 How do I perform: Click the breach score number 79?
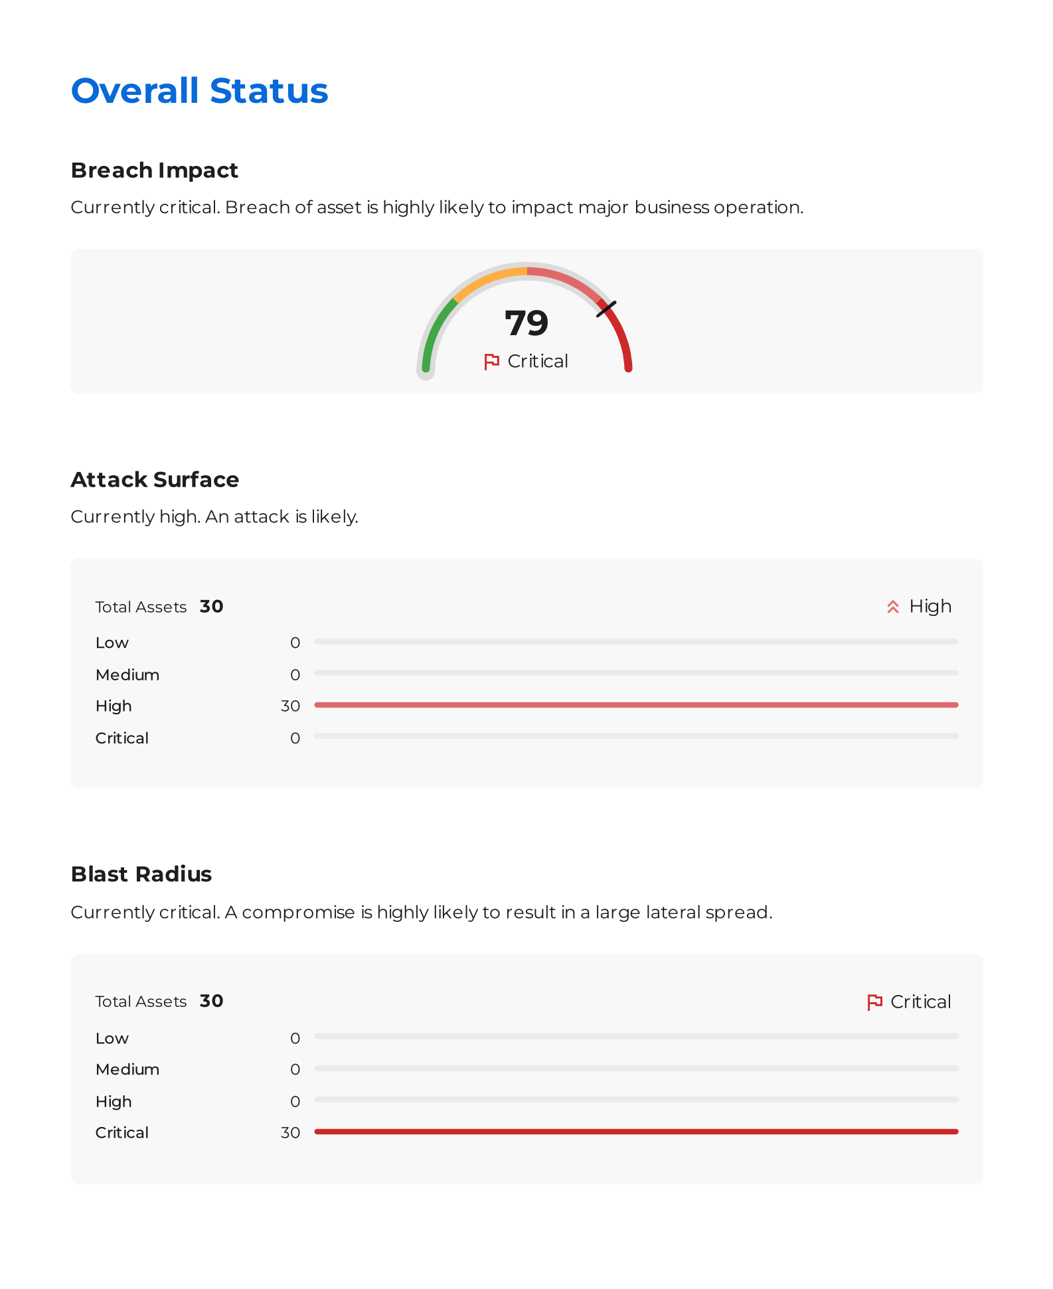coord(526,323)
